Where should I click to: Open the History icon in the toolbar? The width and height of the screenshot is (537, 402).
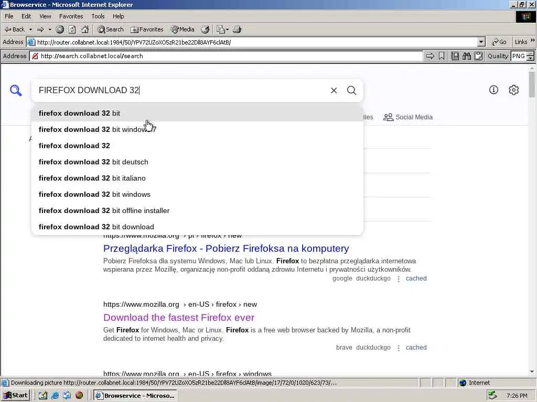pyautogui.click(x=205, y=29)
